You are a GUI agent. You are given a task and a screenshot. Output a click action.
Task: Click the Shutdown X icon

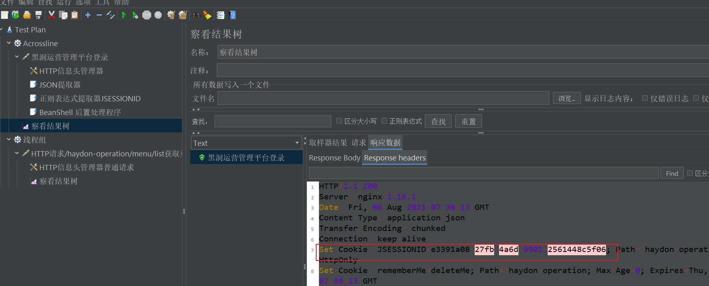(158, 15)
